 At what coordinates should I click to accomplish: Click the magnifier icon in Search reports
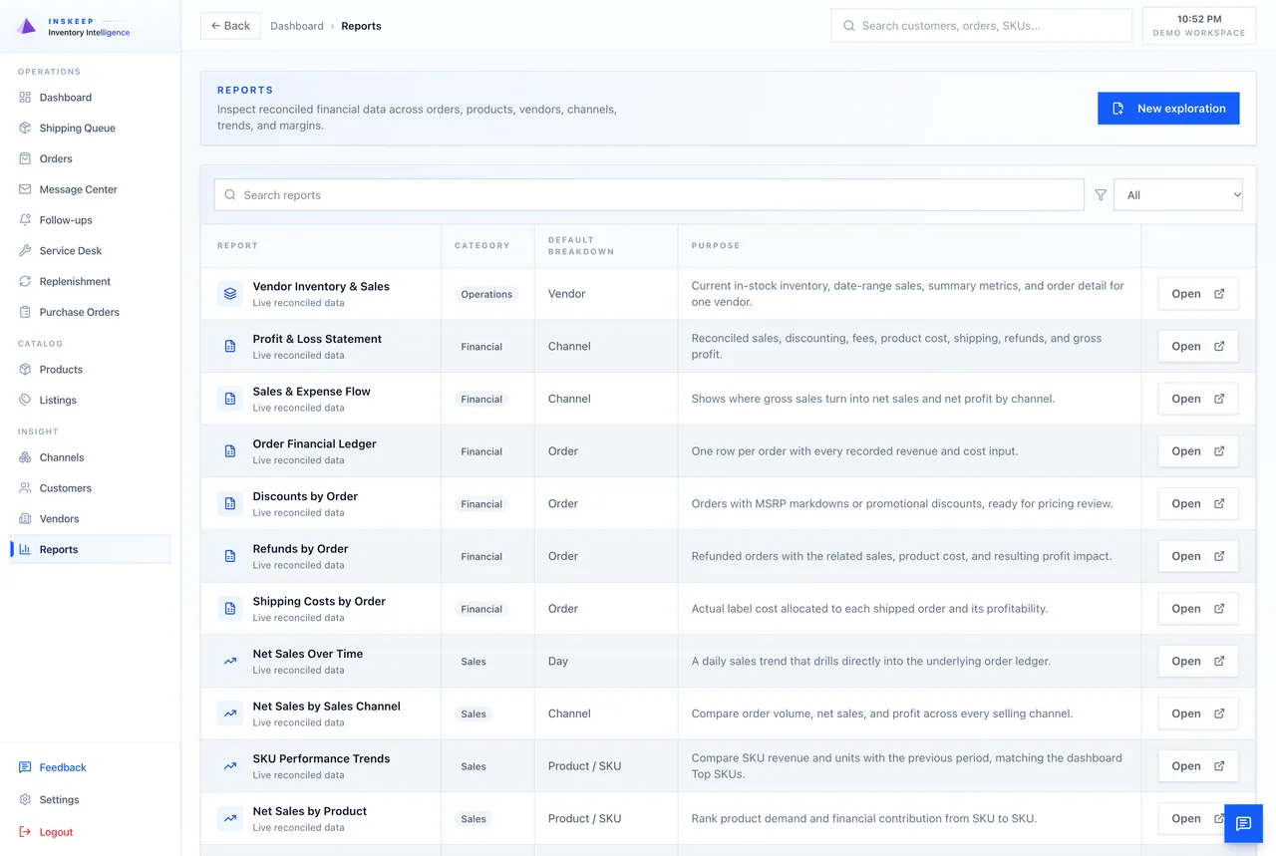click(230, 195)
